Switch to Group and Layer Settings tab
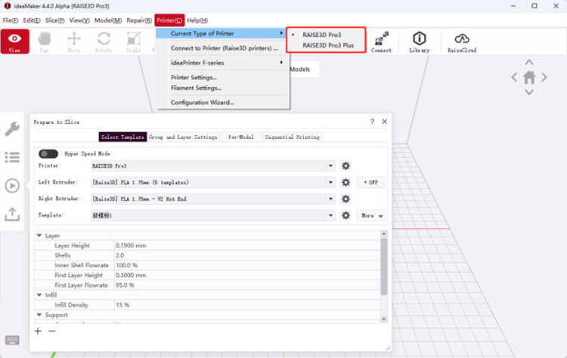This screenshot has width=567, height=358. (183, 137)
